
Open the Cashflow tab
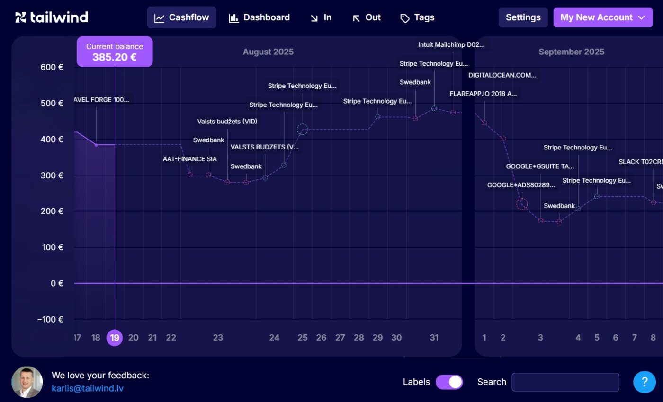pyautogui.click(x=181, y=17)
